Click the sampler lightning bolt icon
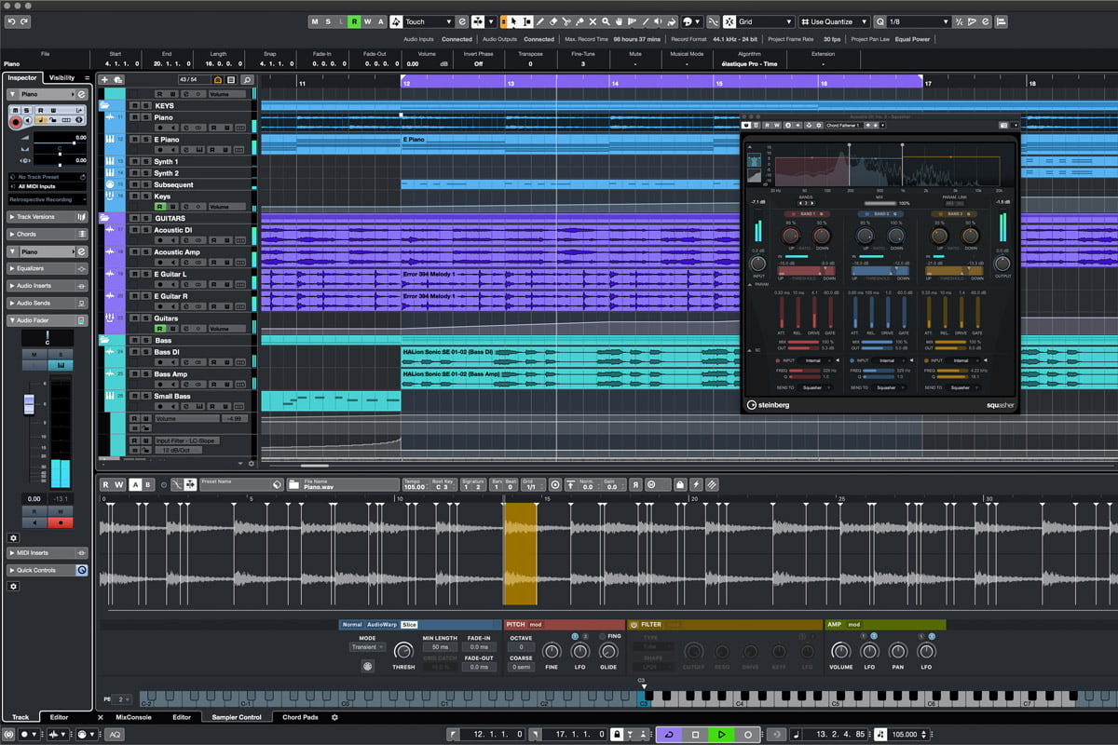The height and width of the screenshot is (745, 1118). 696,484
